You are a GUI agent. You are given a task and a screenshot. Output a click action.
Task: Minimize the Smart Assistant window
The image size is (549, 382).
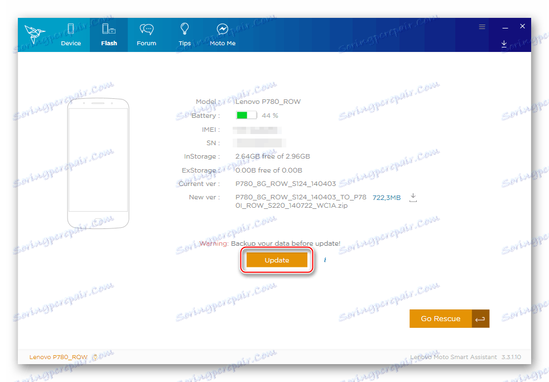pyautogui.click(x=505, y=27)
